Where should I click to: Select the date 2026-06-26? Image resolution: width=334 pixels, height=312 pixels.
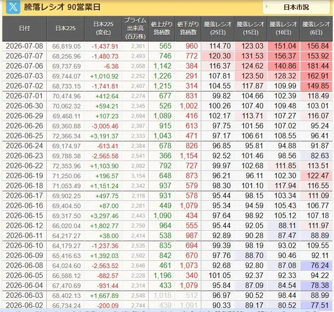coord(24,126)
